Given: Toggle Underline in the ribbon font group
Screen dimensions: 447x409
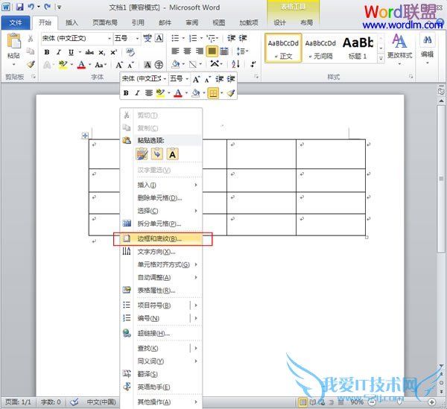Looking at the screenshot, I should [71, 52].
